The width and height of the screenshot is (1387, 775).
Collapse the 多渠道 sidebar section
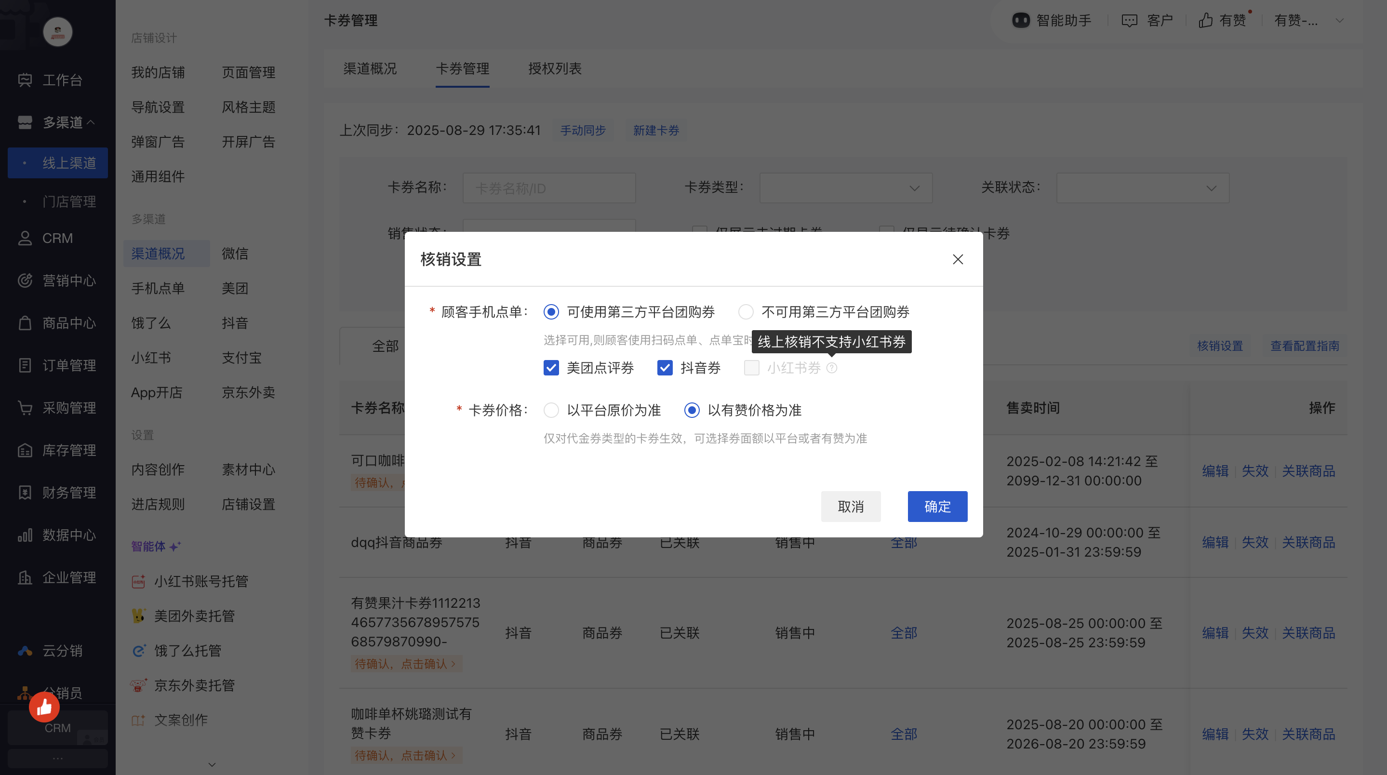69,122
